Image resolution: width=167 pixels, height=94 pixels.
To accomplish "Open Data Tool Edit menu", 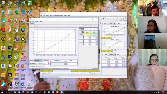I will click(x=33, y=21).
